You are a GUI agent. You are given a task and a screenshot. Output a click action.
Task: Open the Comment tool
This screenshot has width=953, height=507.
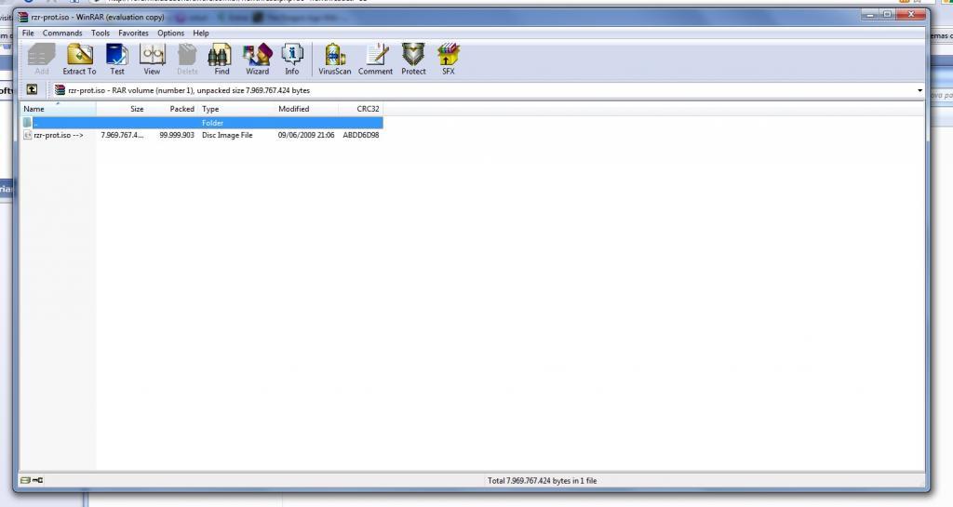click(375, 59)
